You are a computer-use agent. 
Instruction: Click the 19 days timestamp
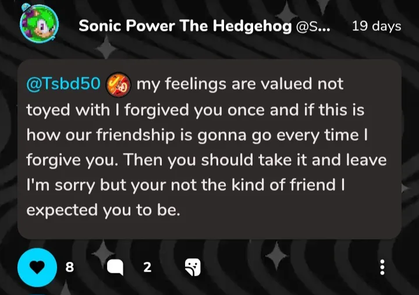coord(377,26)
